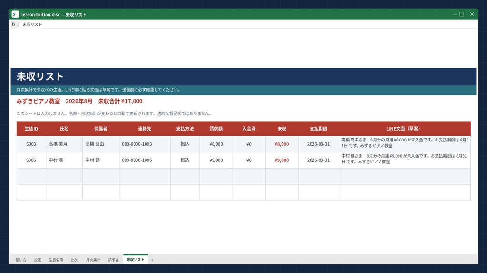Viewport: 487px width, 273px height.
Task: Select the 生徒ID column header
Action: point(31,129)
